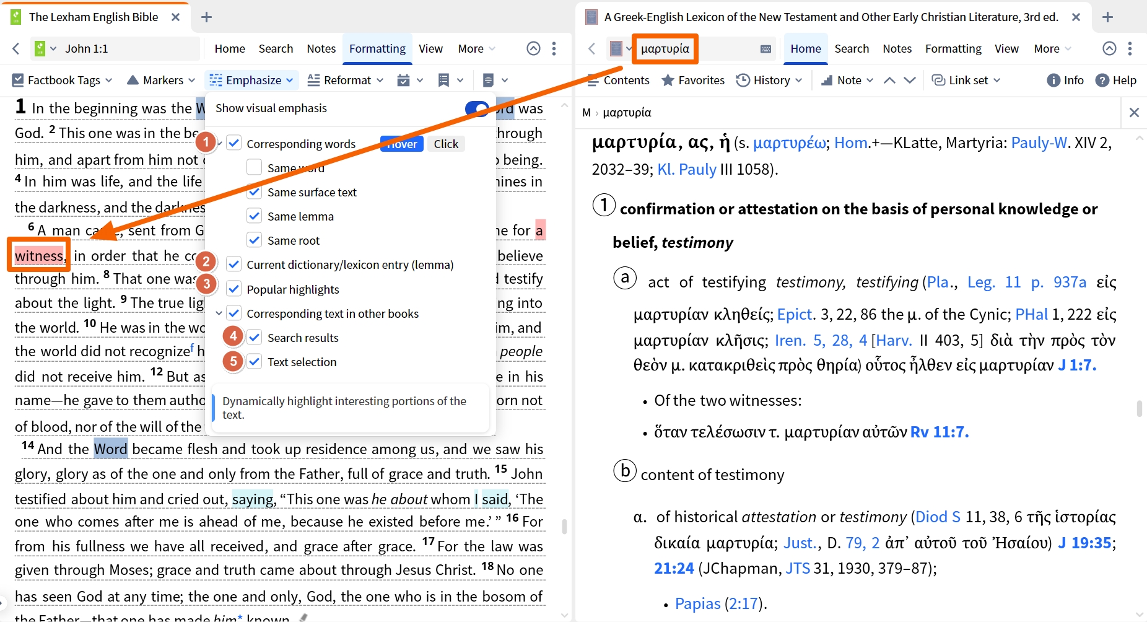Close the Emphasize dropdown
Image resolution: width=1147 pixels, height=622 pixels.
252,80
